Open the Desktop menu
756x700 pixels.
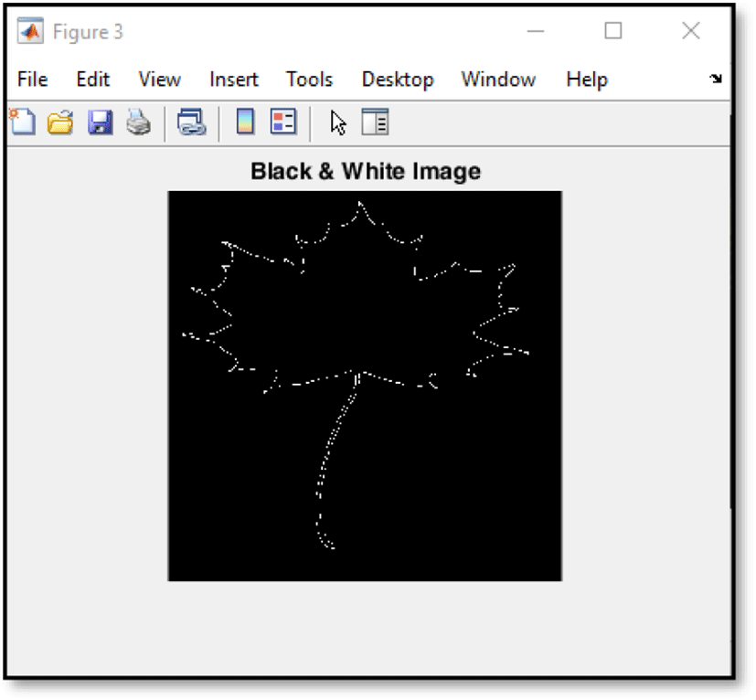(x=398, y=80)
